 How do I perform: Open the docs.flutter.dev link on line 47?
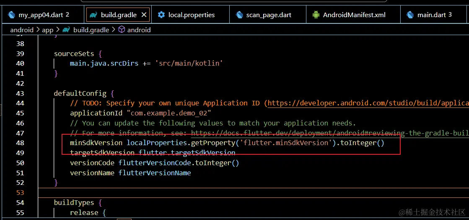coord(330,133)
